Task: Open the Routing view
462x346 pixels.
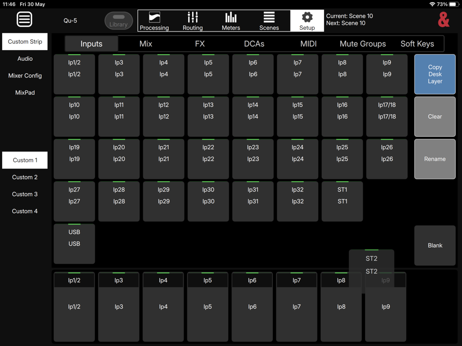Action: (192, 21)
